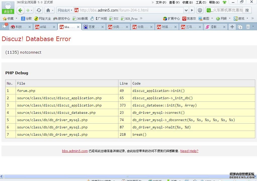Click the 截图 screenshot tool
Image resolution: width=257 pixels, height=181 pixels.
coord(204,19)
